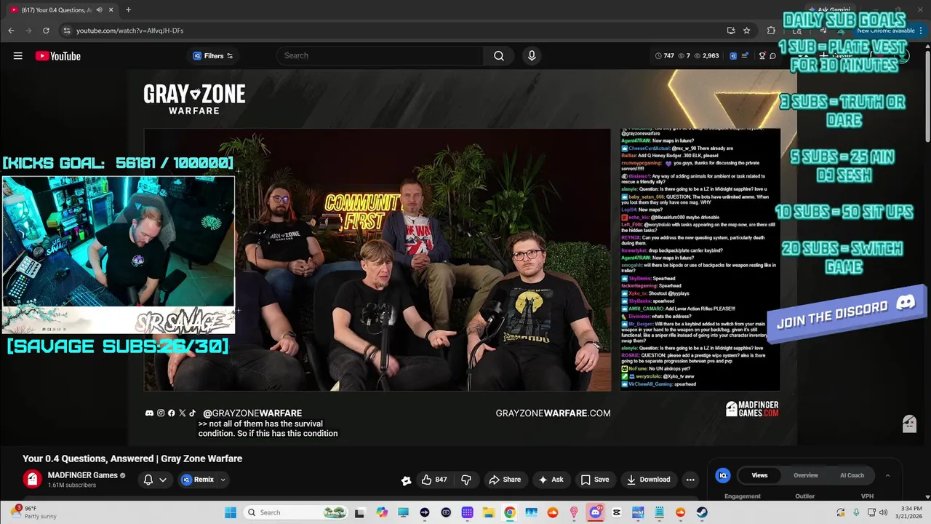Switch to Chrome on the taskbar
The width and height of the screenshot is (931, 524).
pos(510,512)
